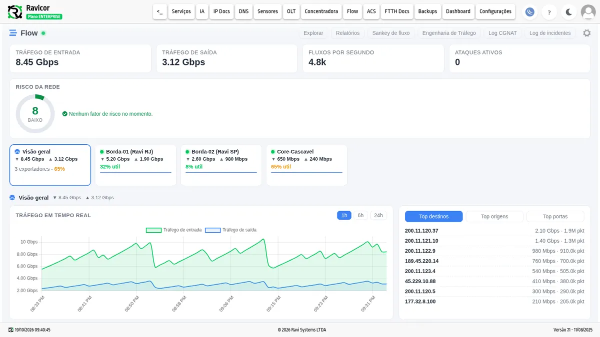Click the risk score gauge showing 8

point(35,114)
